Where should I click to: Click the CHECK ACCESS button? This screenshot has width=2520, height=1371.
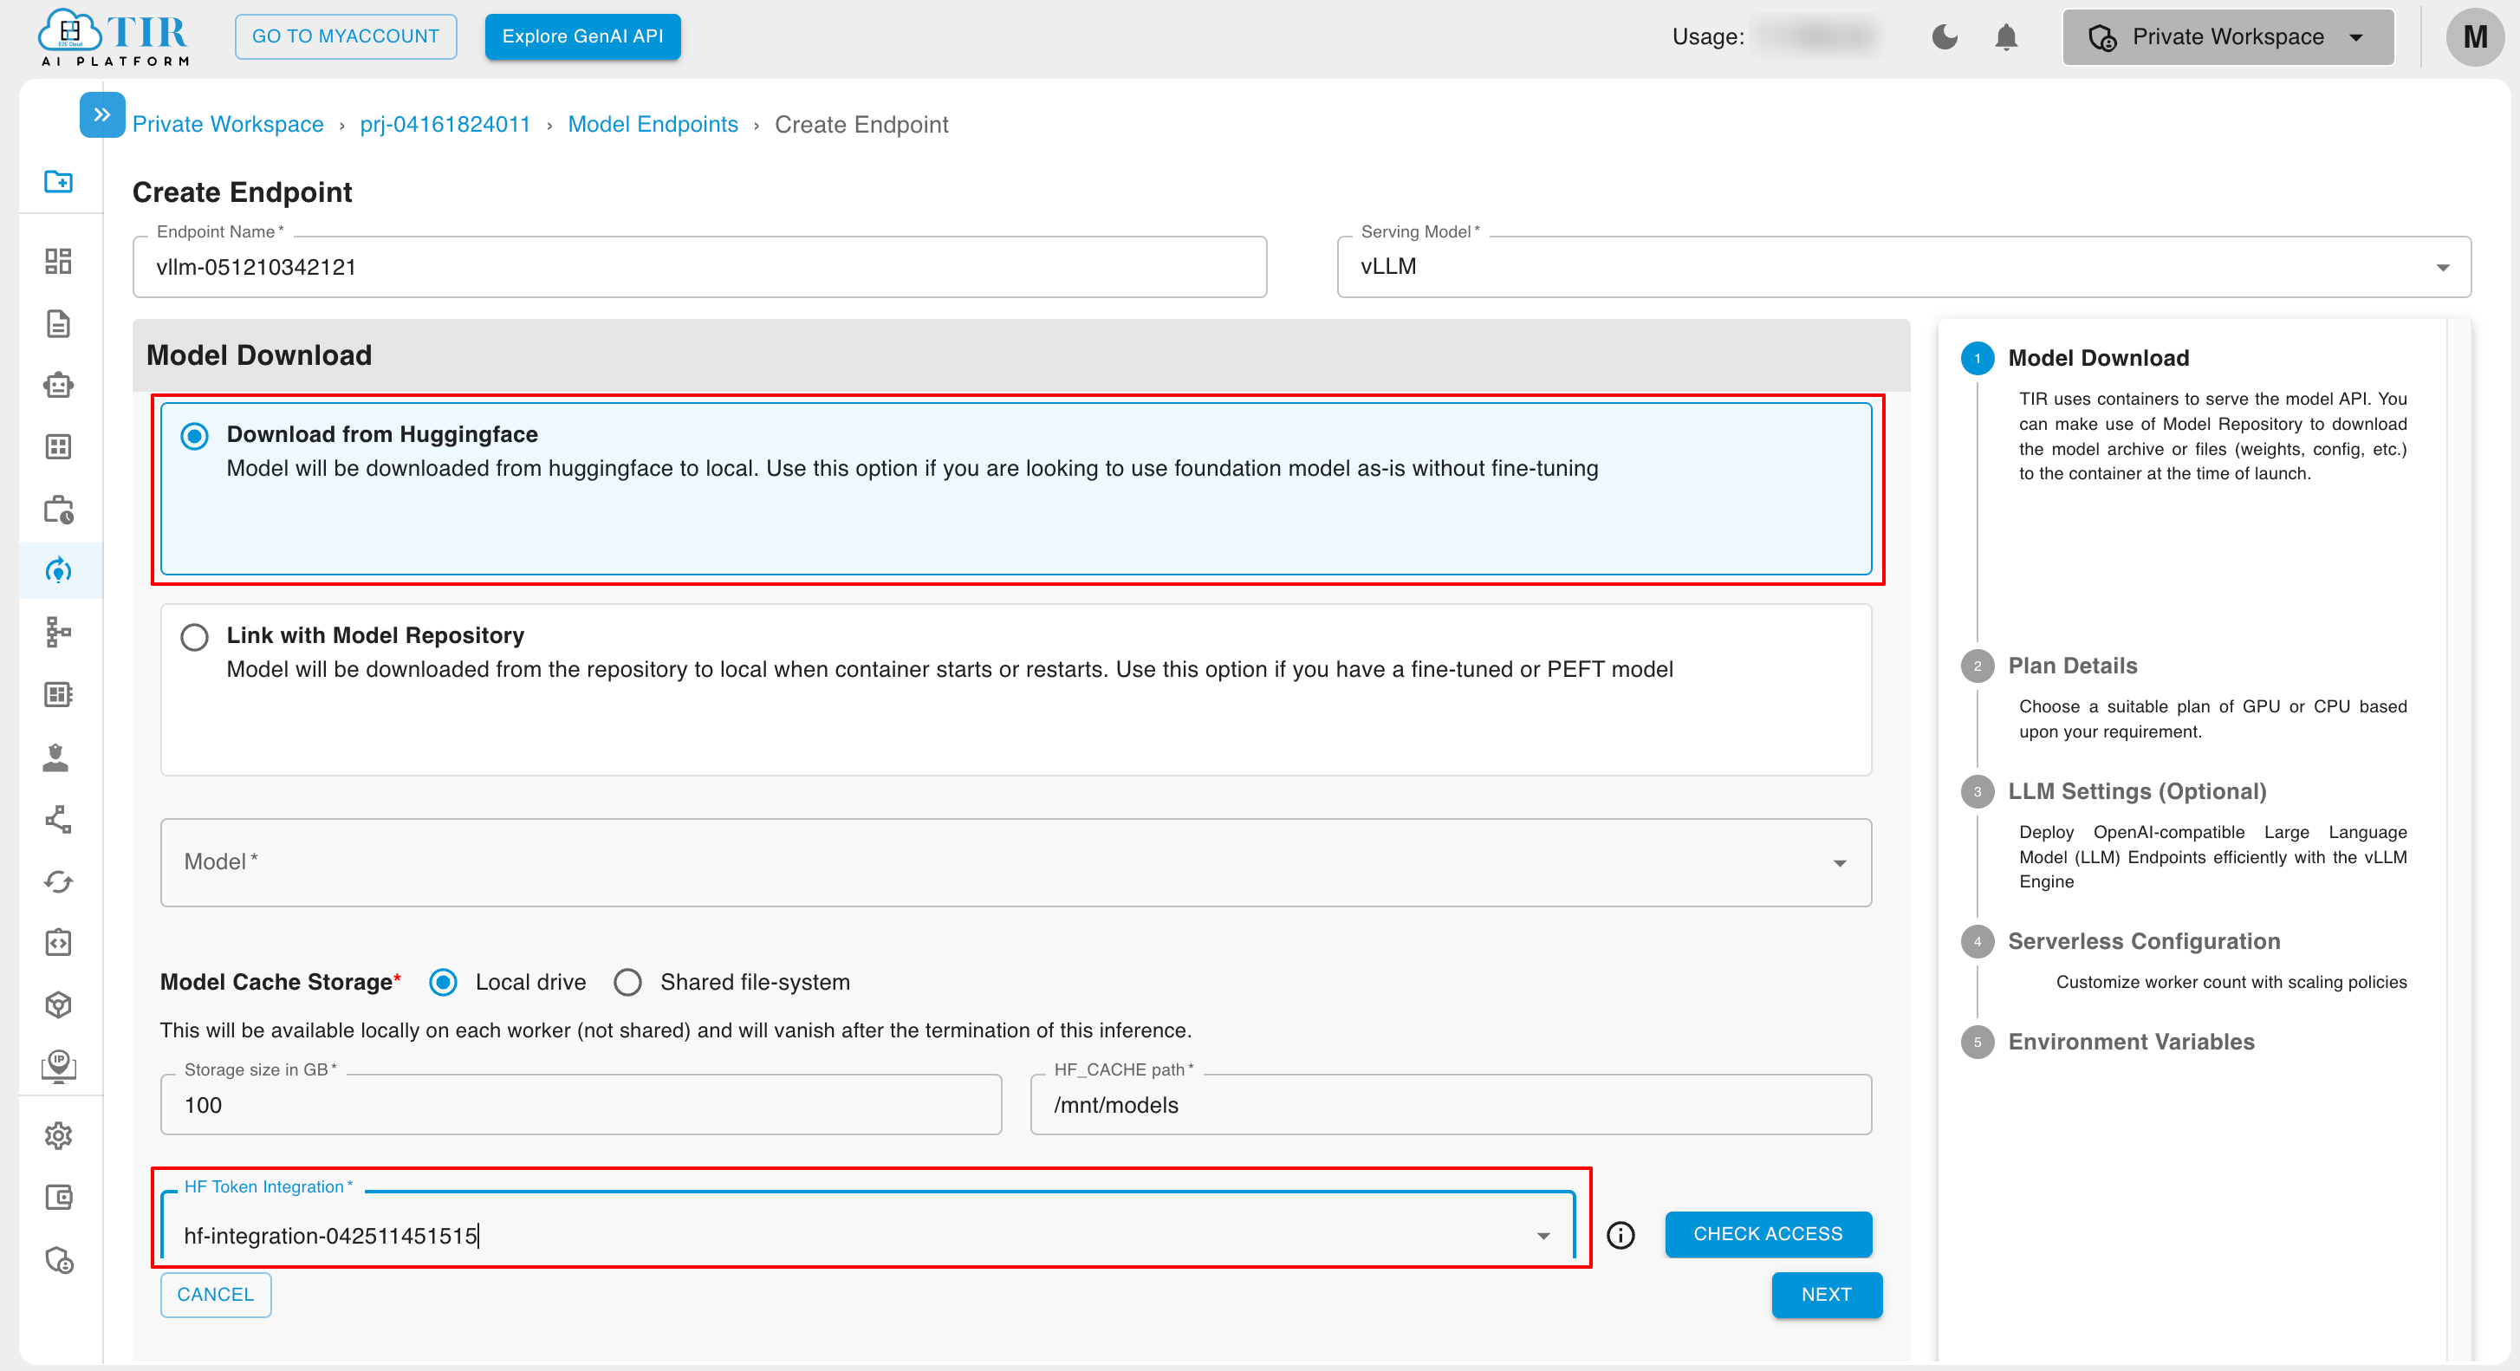point(1768,1234)
